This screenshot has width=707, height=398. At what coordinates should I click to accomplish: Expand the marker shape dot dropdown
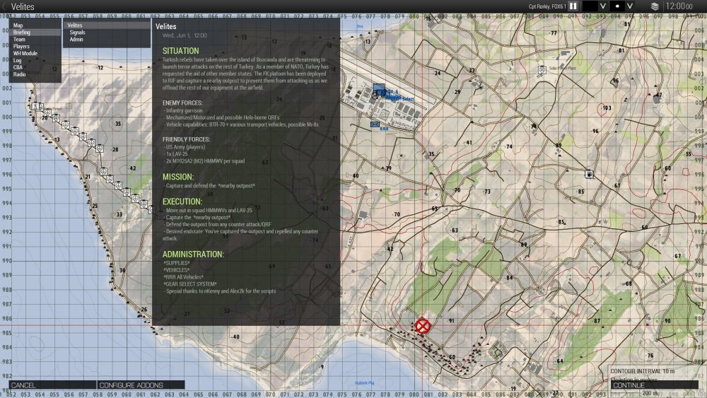click(x=629, y=6)
